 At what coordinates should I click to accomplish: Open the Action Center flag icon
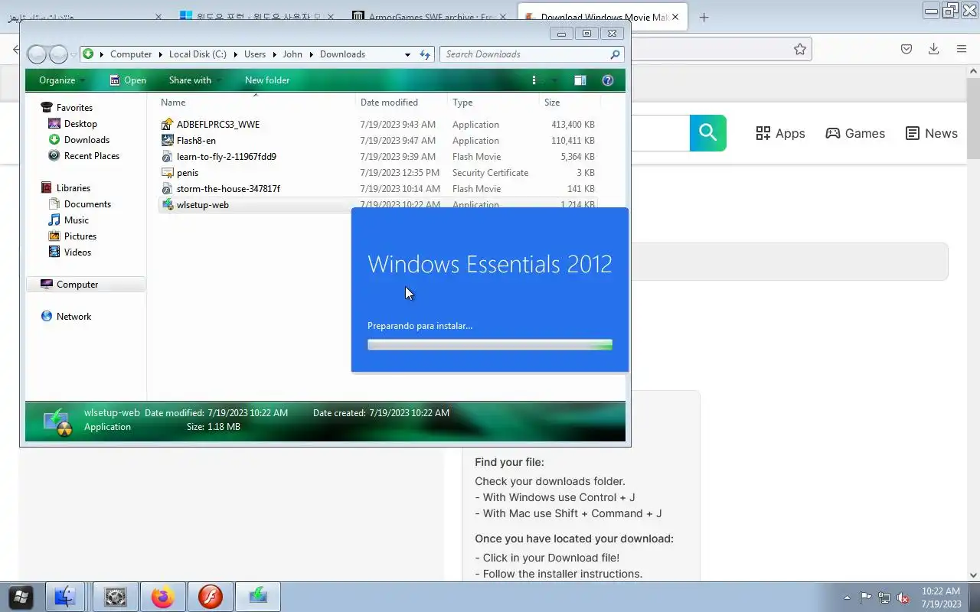click(865, 598)
